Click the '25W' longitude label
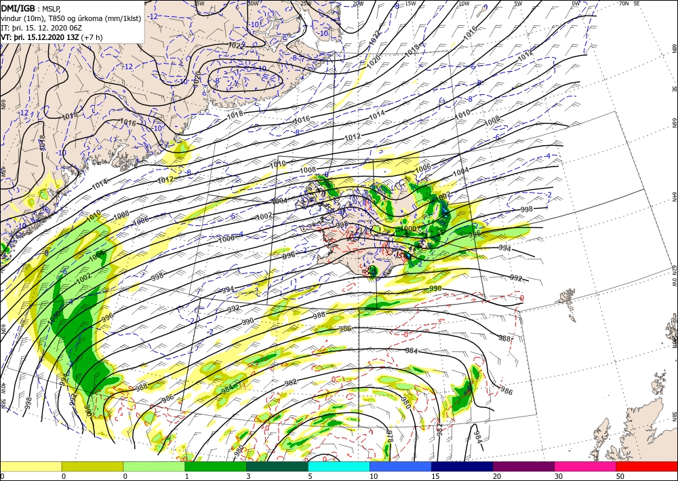The width and height of the screenshot is (678, 481). [x=306, y=3]
